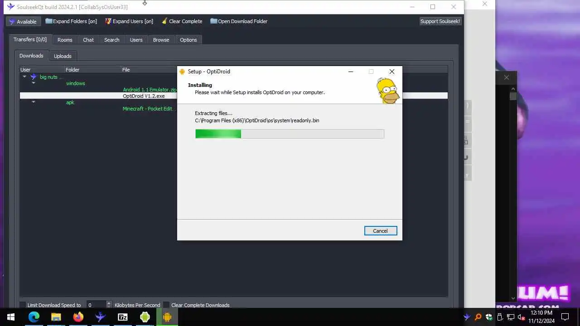Click the android icon in Setup title bar
The height and width of the screenshot is (326, 580).
[182, 72]
